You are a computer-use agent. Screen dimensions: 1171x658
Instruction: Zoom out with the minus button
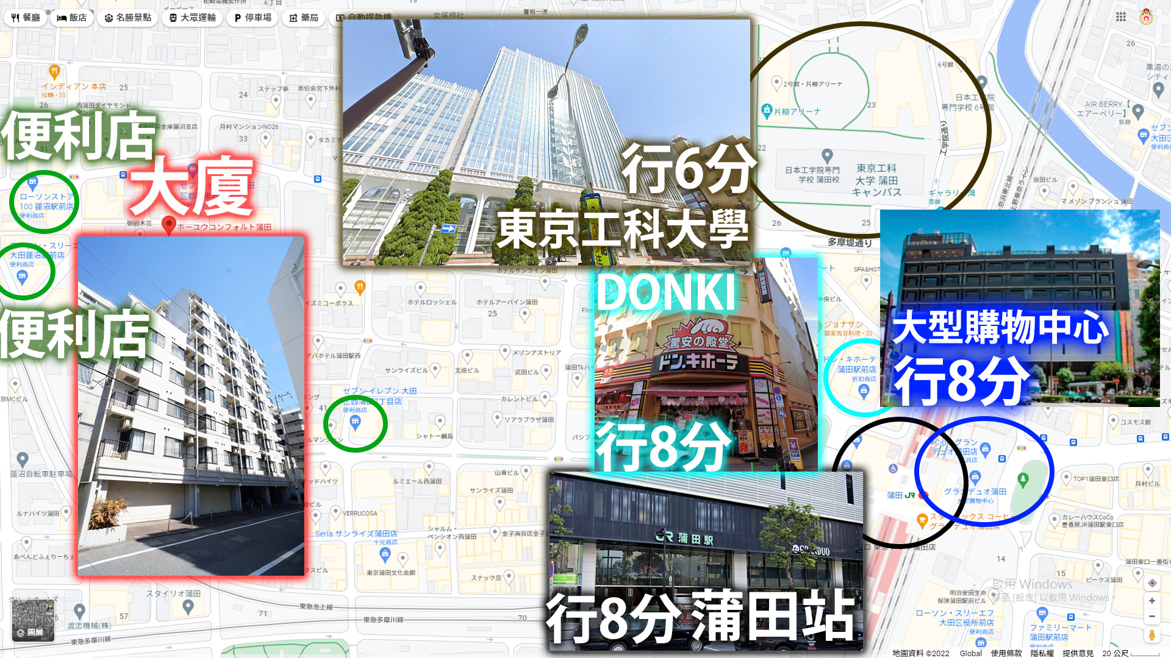coord(1152,617)
